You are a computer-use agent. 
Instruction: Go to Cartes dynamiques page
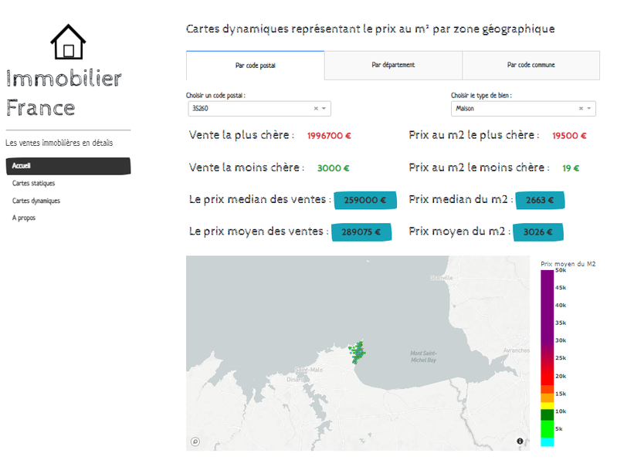[36, 201]
